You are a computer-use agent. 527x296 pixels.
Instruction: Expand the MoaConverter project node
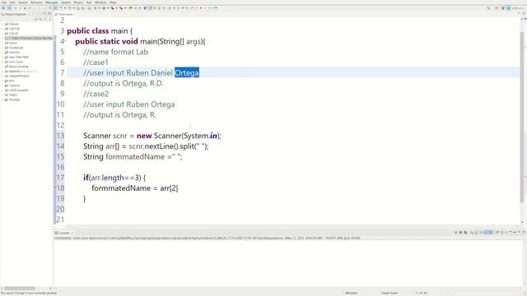coord(2,67)
